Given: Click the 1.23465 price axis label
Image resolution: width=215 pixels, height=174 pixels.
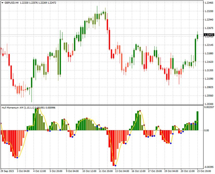Looking at the screenshot, I should 209,3.
